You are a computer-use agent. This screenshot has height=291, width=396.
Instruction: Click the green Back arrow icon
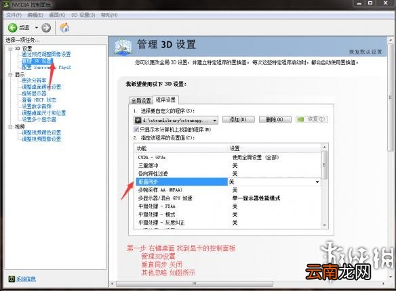tap(12, 28)
